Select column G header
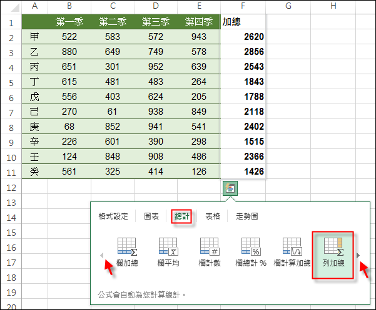This screenshot has width=376, height=310. click(x=288, y=6)
